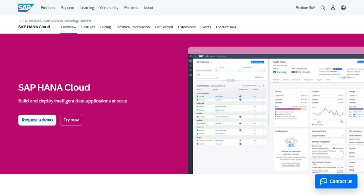Open the globe country selector
Image resolution: width=364 pixels, height=195 pixels.
(x=343, y=8)
